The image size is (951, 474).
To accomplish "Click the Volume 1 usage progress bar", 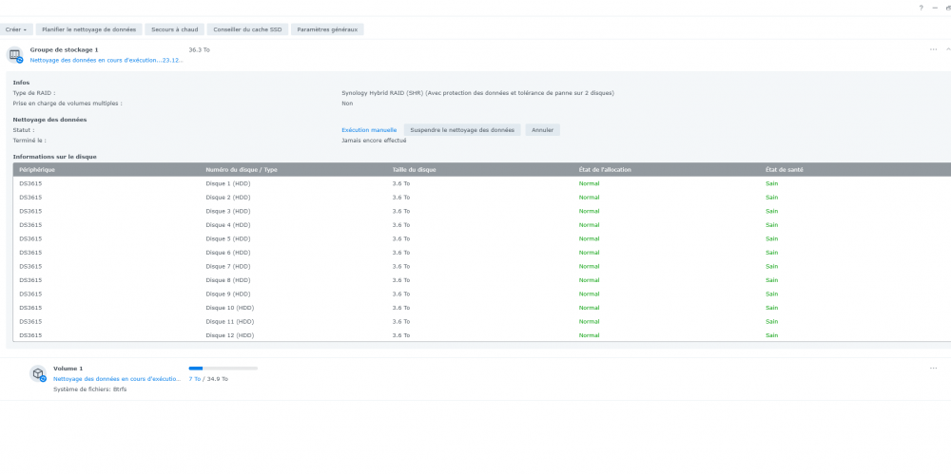I will tap(223, 368).
